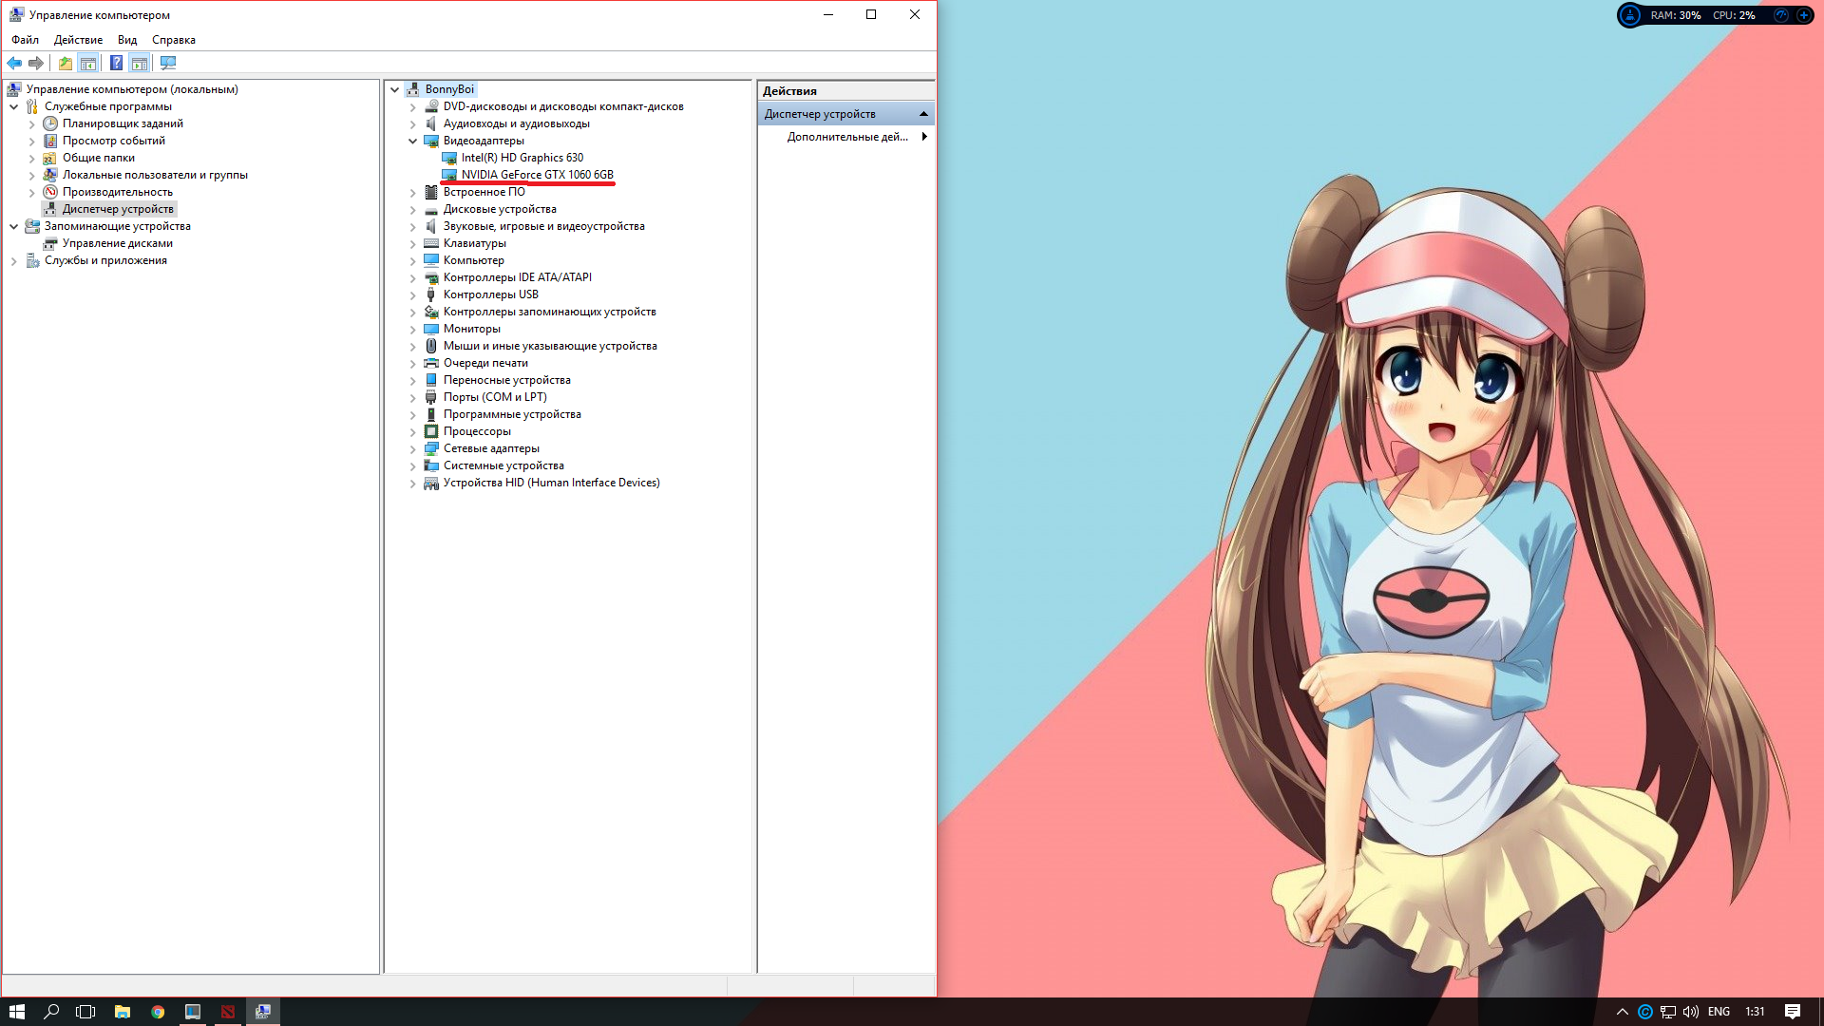Viewport: 1824px width, 1026px height.
Task: Click the blue Help question mark icon
Action: [x=116, y=63]
